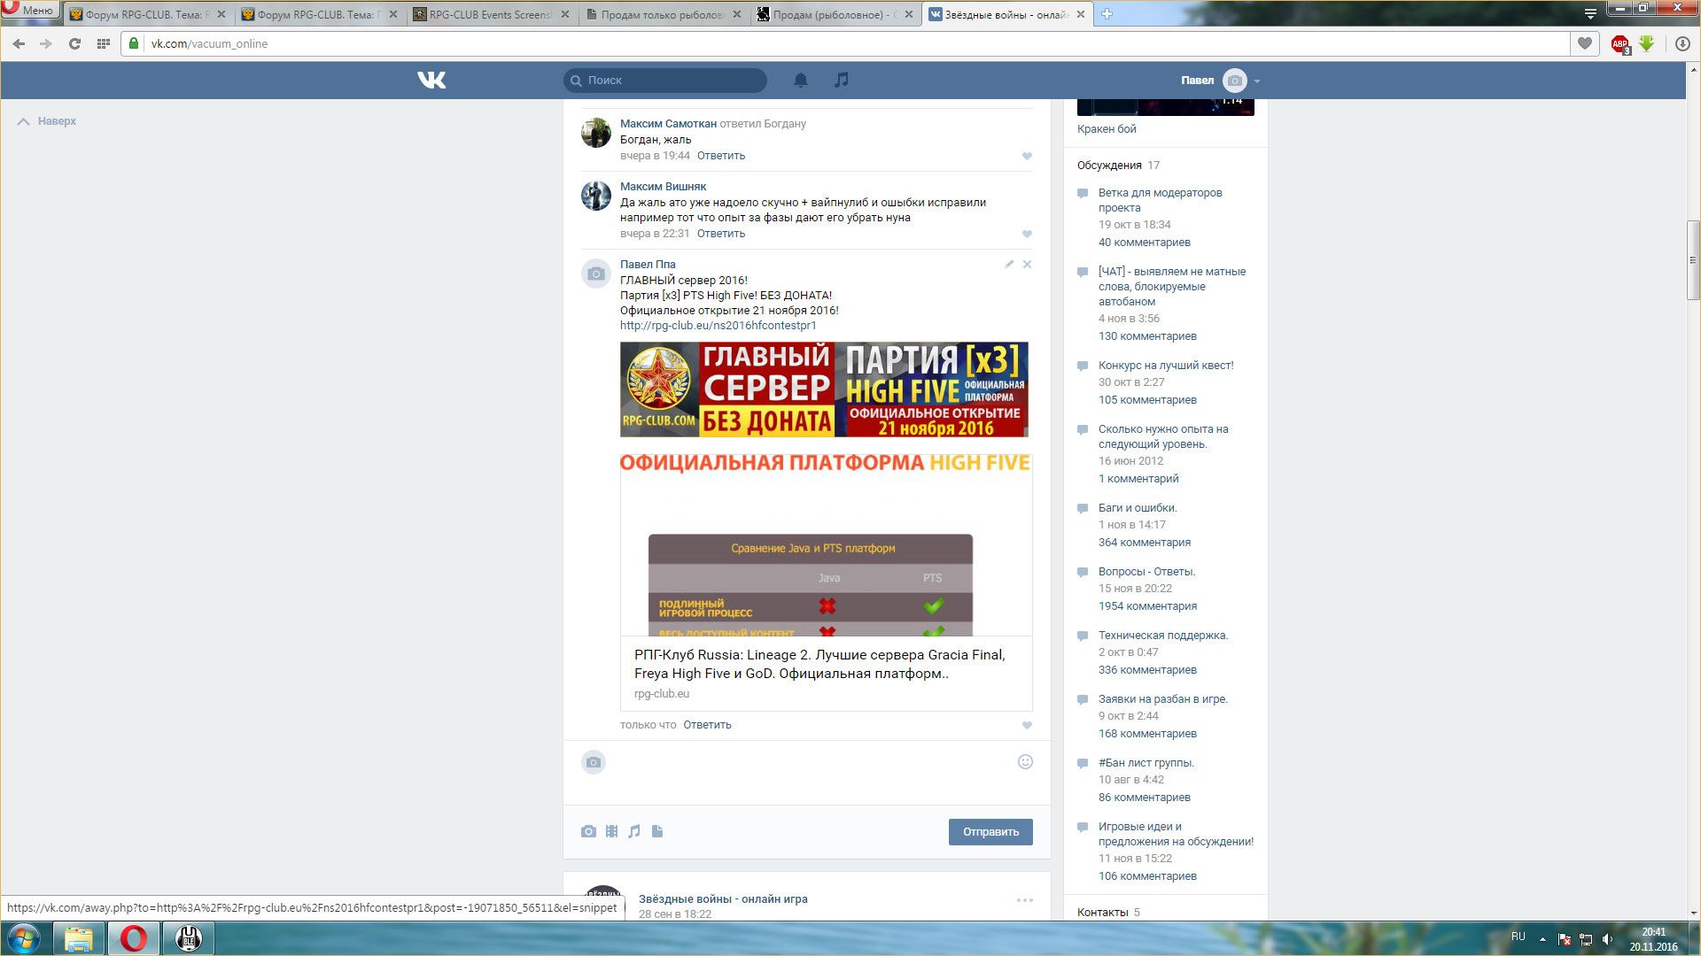Open the three-dots post options menu
1701x956 pixels.
(1024, 900)
